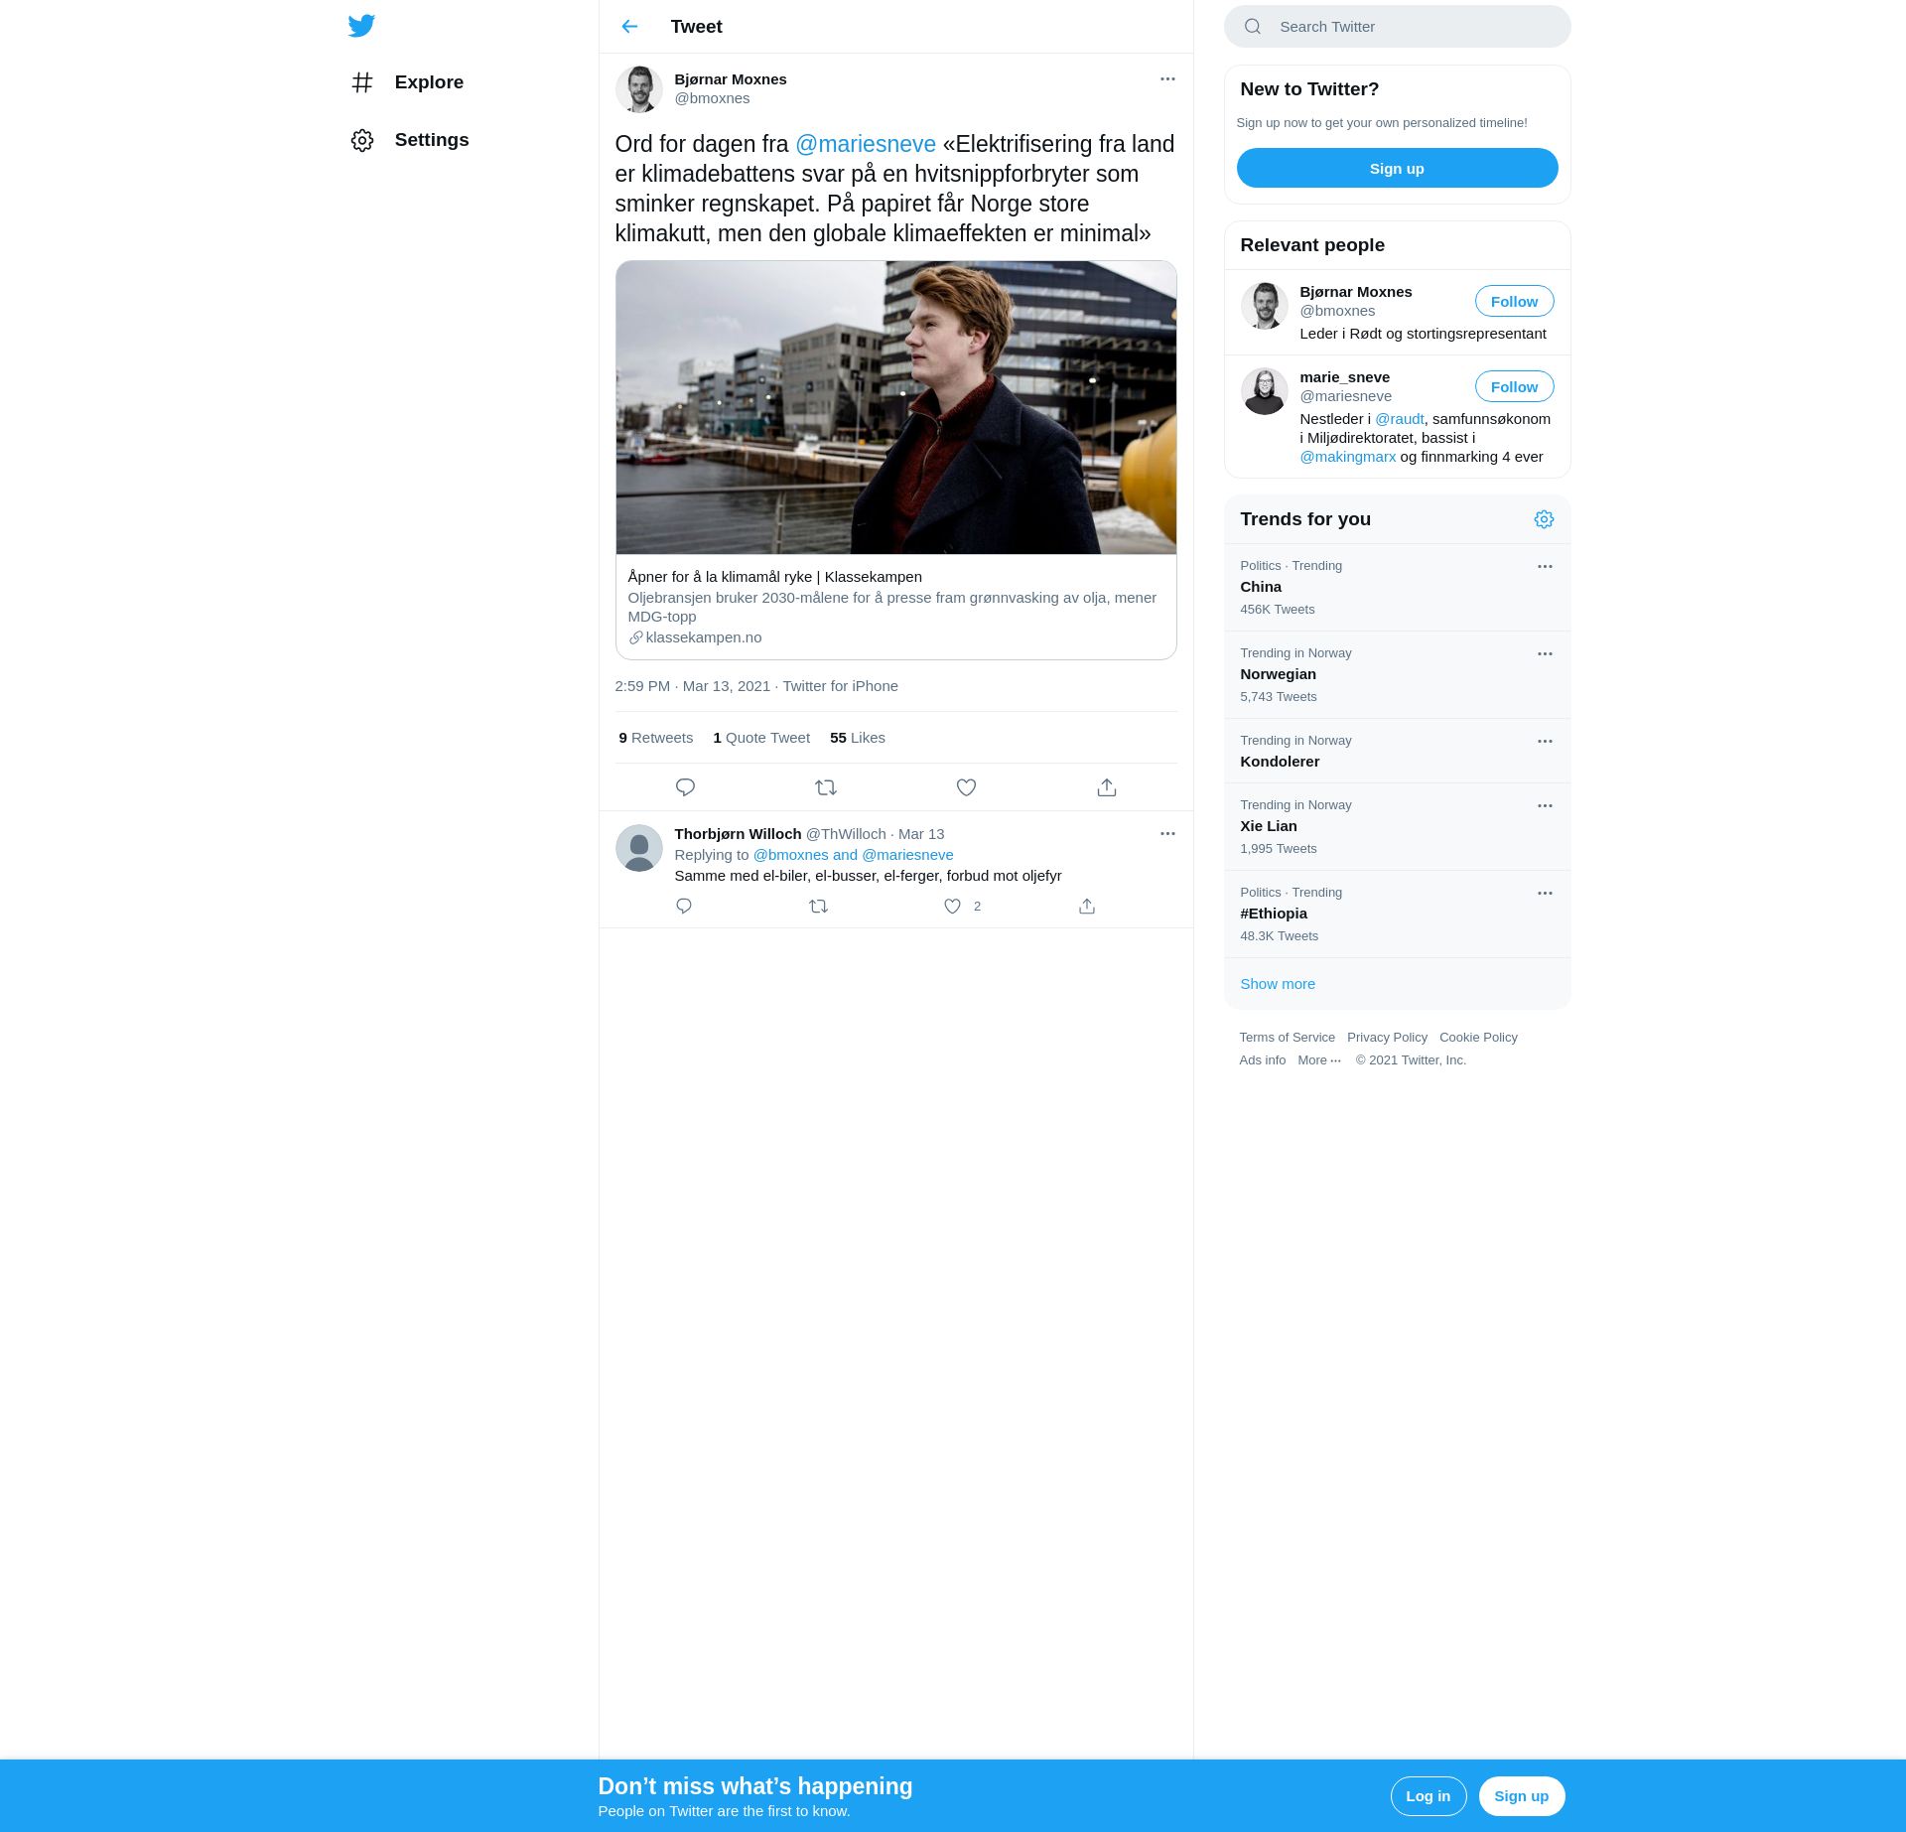Open Privacy Policy
The image size is (1906, 1832).
tap(1387, 1038)
